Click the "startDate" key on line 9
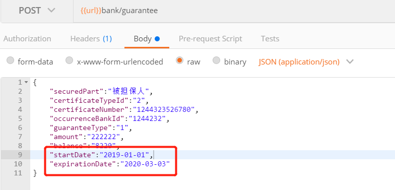Viewport: 395px width, 190px height. pos(73,155)
